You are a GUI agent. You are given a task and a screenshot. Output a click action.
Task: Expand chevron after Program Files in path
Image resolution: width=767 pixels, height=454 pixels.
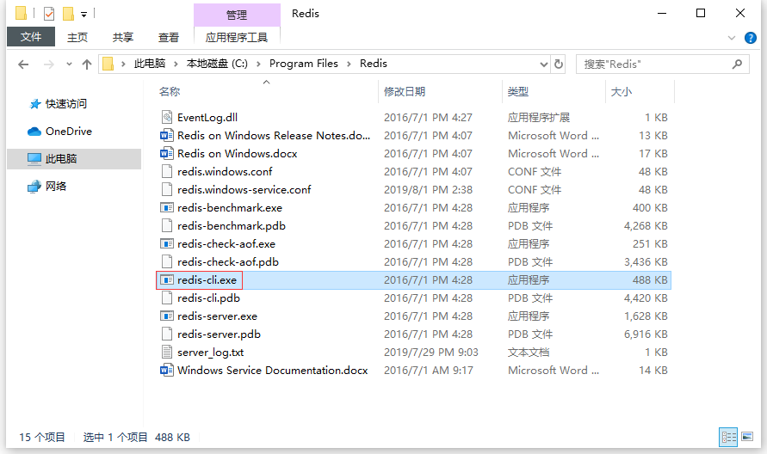349,64
